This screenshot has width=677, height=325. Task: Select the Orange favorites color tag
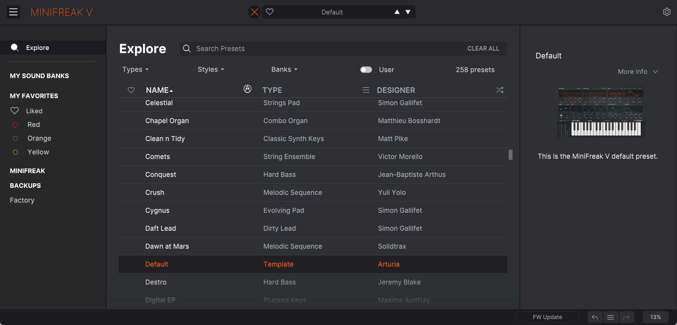click(39, 138)
